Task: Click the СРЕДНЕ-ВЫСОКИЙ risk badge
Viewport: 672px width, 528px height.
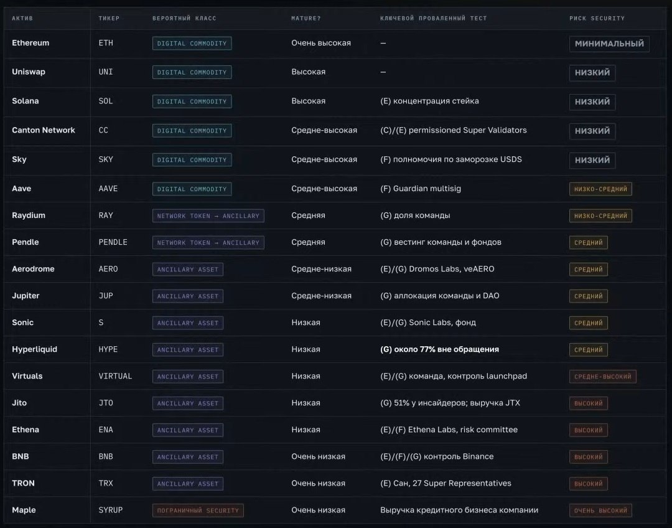Action: tap(603, 377)
